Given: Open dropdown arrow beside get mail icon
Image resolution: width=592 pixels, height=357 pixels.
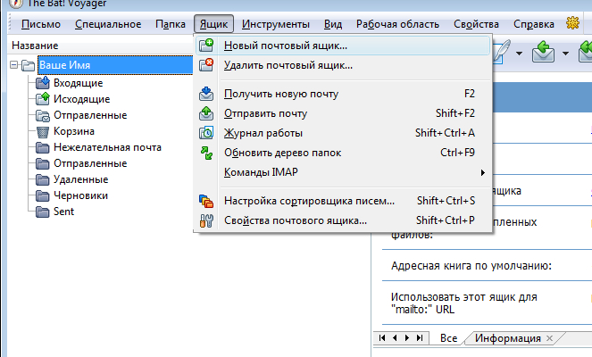Looking at the screenshot, I should pyautogui.click(x=565, y=54).
